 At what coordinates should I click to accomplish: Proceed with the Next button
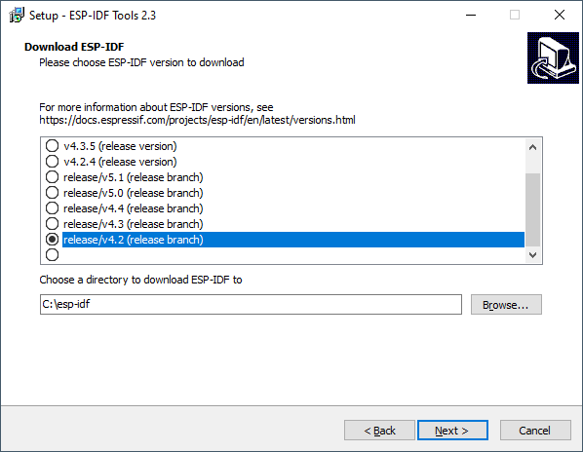[x=452, y=431]
